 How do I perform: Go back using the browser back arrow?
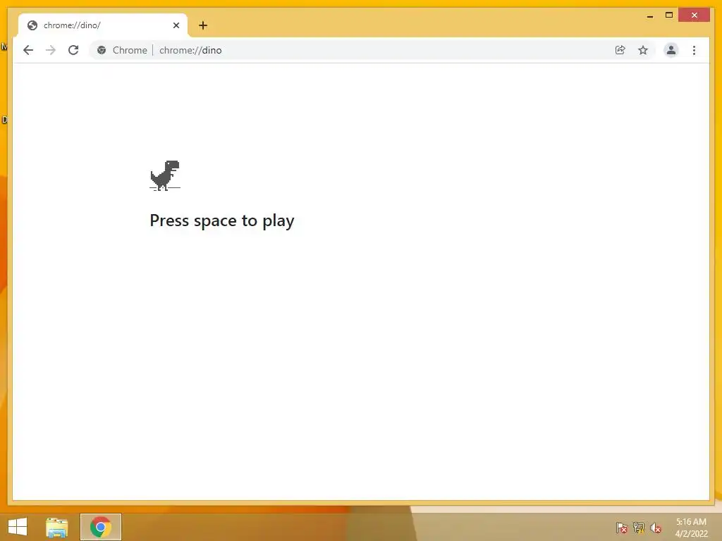[28, 50]
